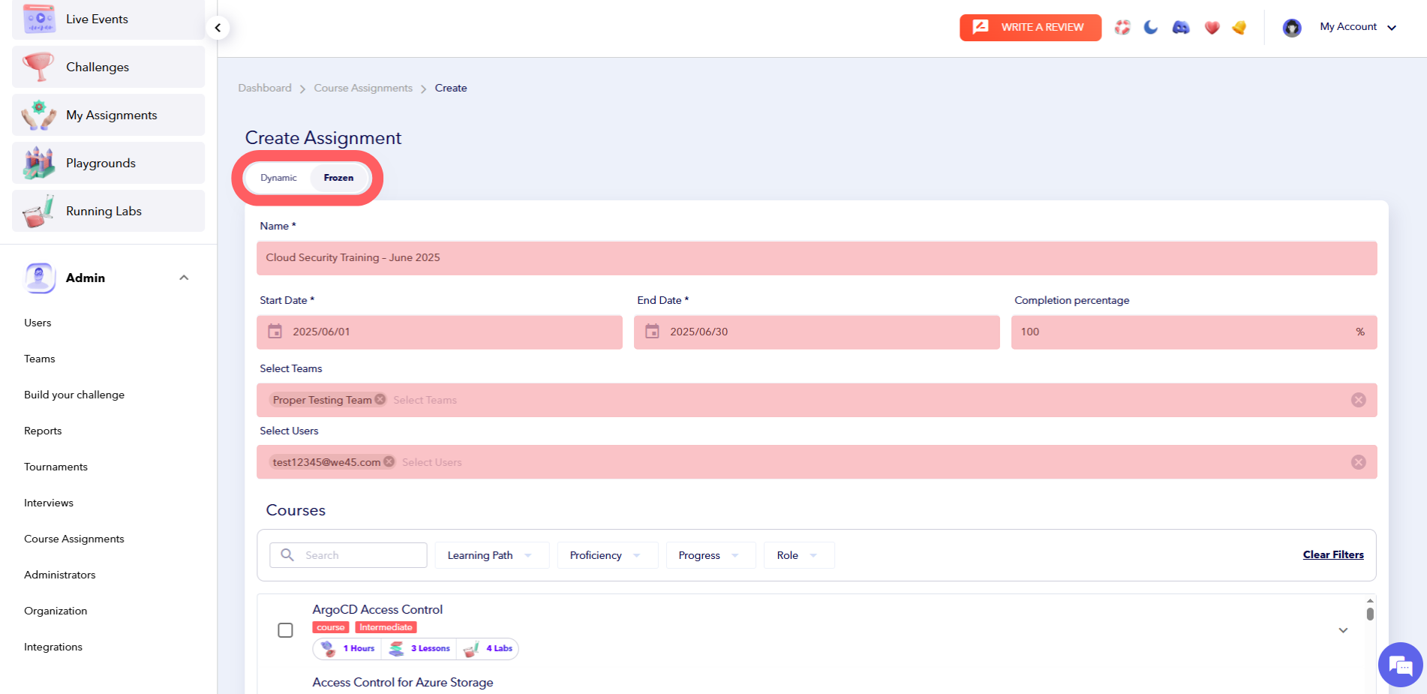This screenshot has width=1427, height=694.
Task: Open the Discord community icon
Action: 1181,28
